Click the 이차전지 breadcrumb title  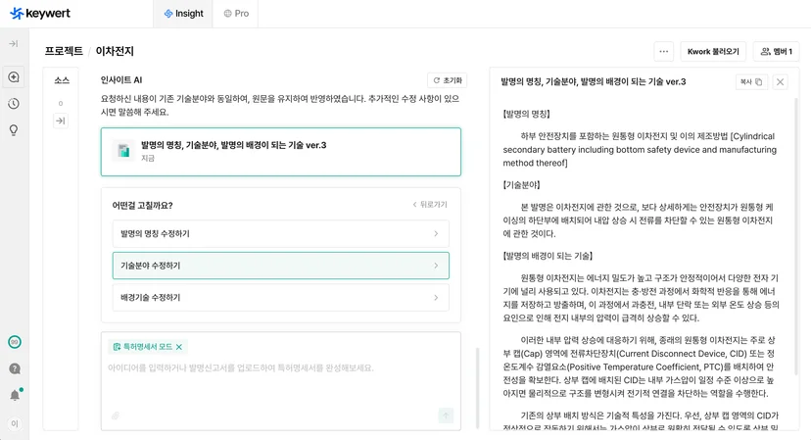115,51
